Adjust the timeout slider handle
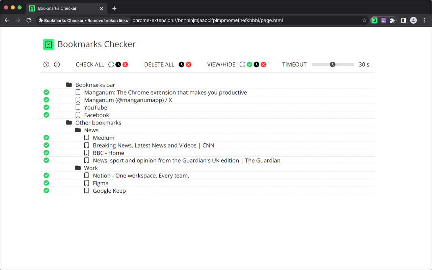Viewport: 432px width, 270px height. tap(332, 64)
